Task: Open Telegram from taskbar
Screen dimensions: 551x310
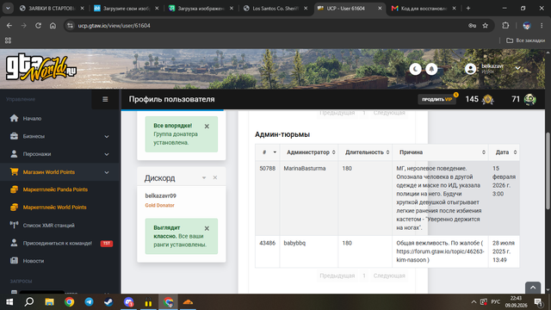Action: (x=89, y=302)
